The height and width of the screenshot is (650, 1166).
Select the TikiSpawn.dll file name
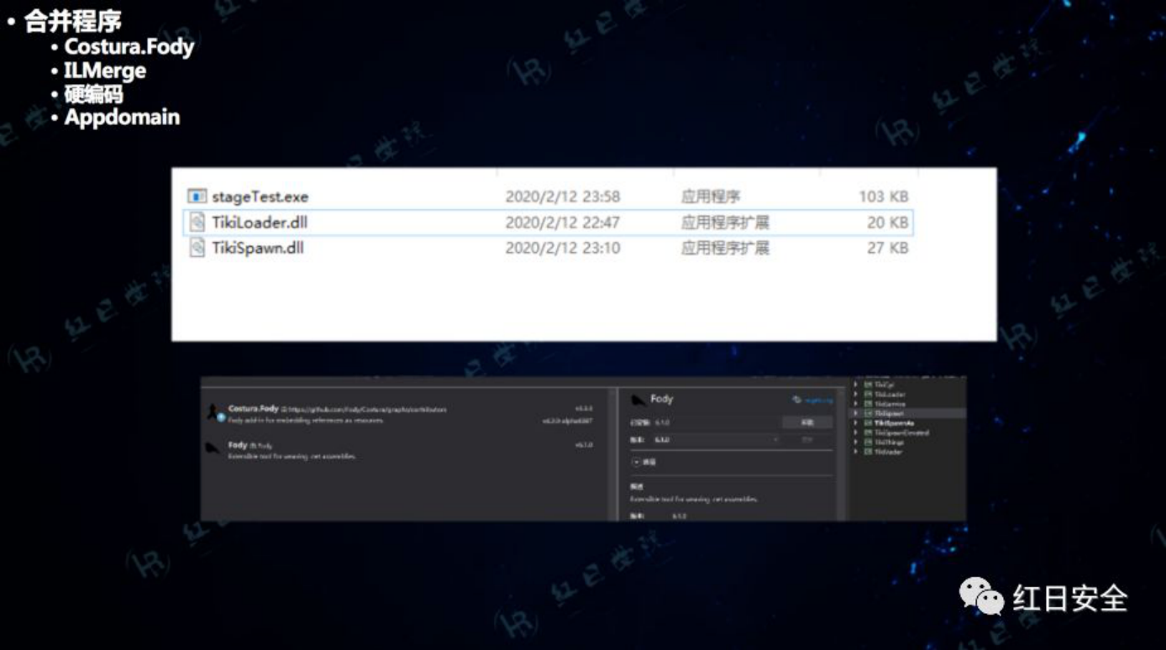[x=257, y=248]
